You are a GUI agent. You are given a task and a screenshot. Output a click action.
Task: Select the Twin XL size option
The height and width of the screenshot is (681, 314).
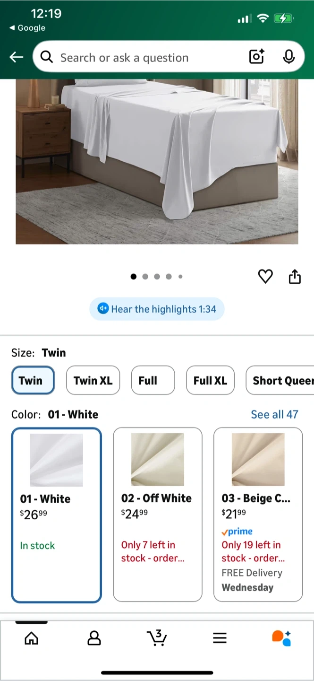tap(93, 380)
